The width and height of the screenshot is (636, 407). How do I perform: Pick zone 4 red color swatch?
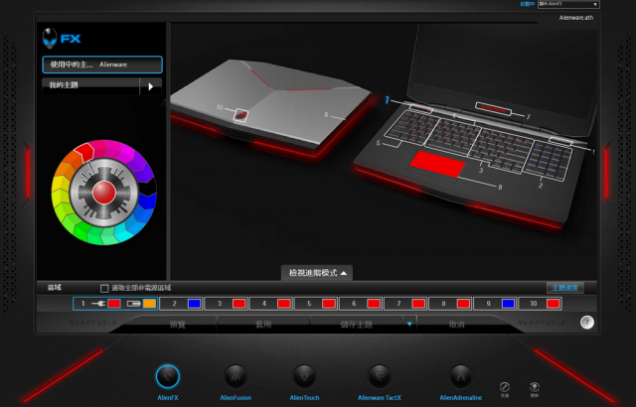click(284, 304)
